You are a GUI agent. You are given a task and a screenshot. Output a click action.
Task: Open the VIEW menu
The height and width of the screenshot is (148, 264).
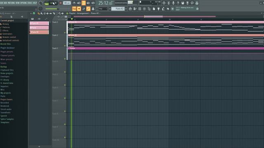click(18, 3)
